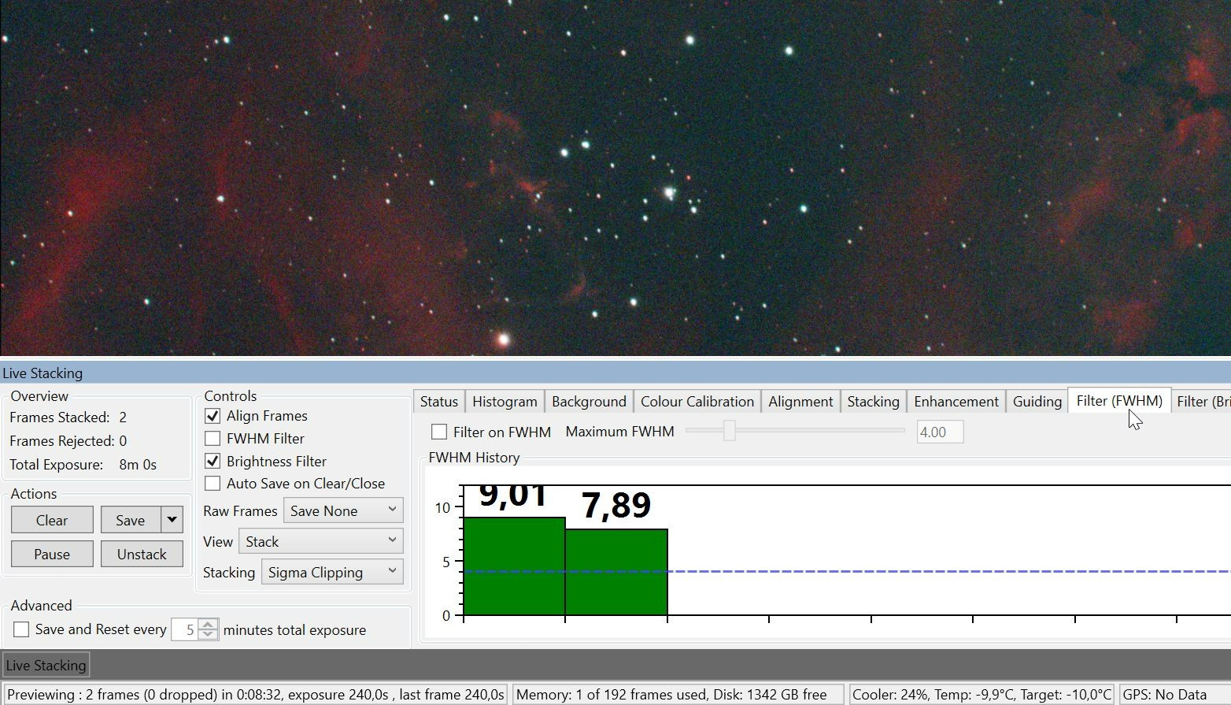1231x705 pixels.
Task: Increase the minutes value with the stepper arrows
Action: (209, 625)
